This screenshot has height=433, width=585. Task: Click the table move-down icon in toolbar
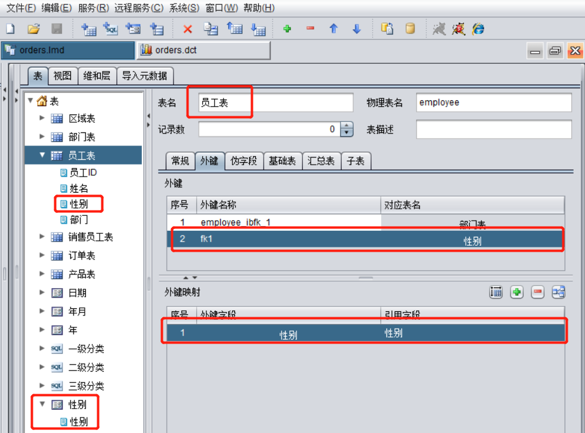click(x=258, y=29)
